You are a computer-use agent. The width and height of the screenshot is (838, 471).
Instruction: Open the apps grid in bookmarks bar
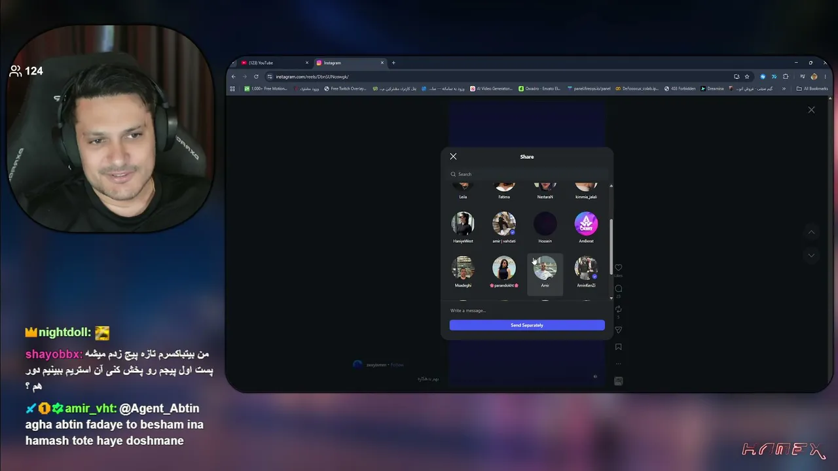(233, 88)
